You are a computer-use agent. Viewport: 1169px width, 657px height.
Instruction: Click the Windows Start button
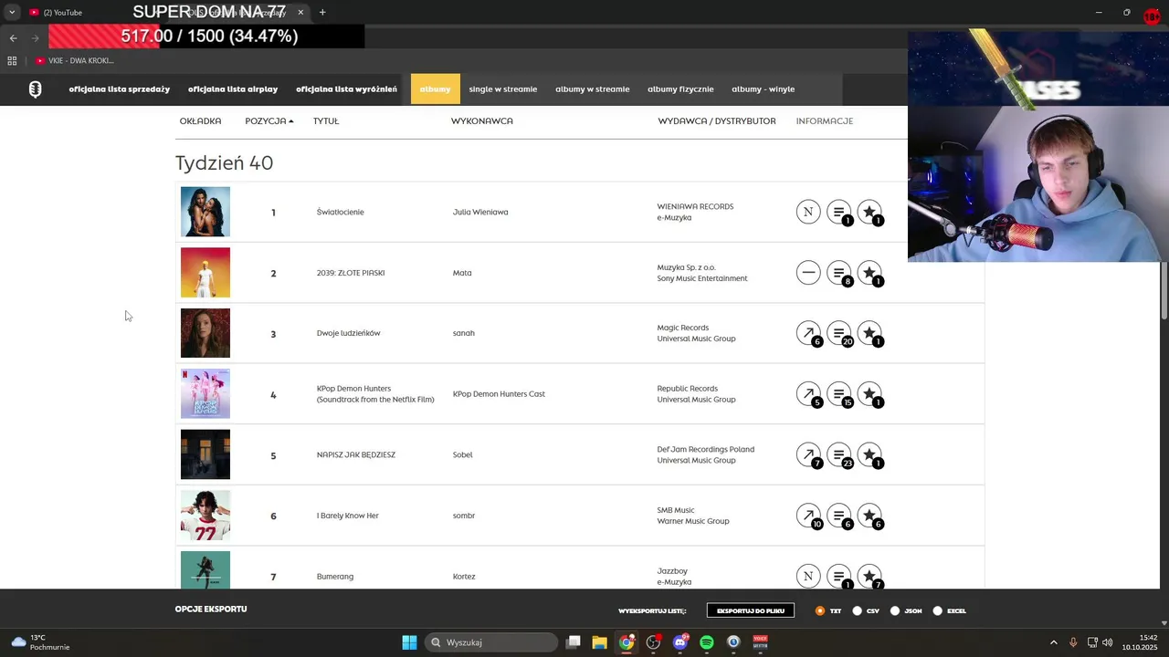409,642
